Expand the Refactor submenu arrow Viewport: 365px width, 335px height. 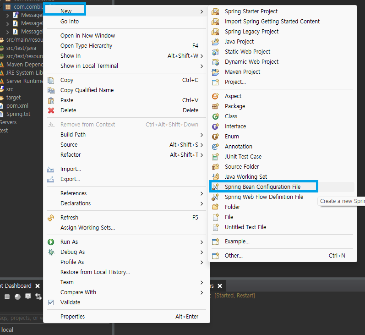click(x=202, y=155)
